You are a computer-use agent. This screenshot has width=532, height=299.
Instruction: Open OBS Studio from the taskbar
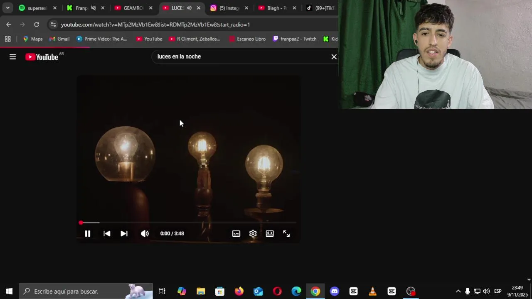411,291
